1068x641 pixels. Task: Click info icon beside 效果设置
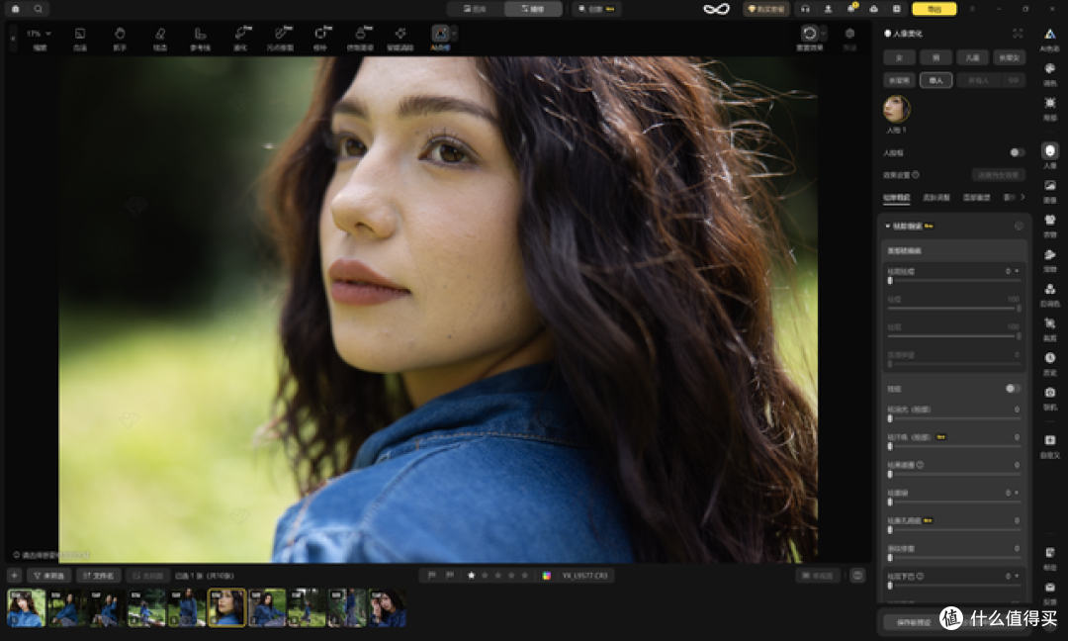(x=916, y=175)
